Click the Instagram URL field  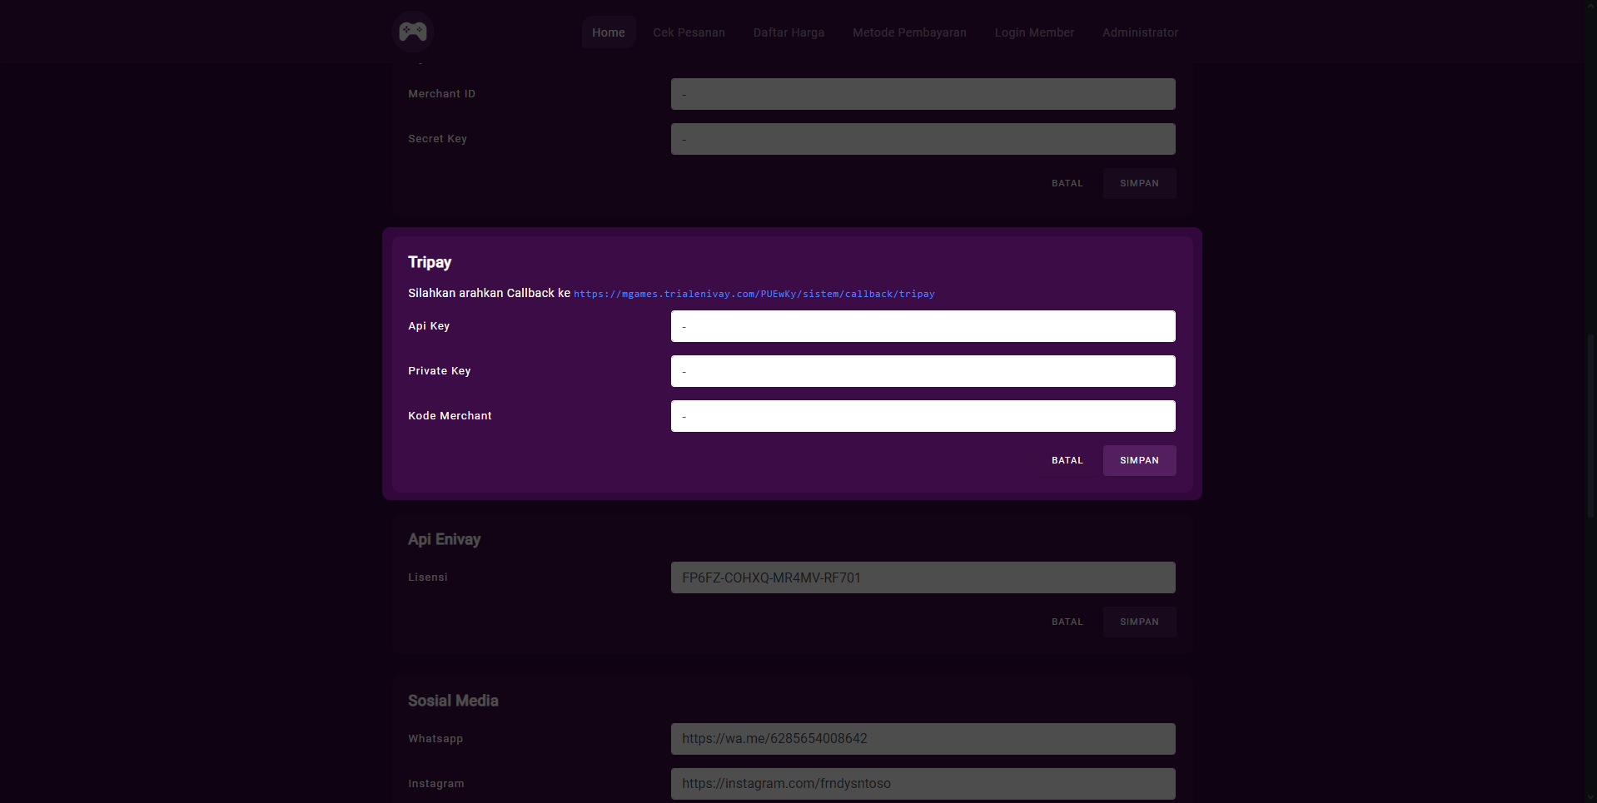point(923,784)
